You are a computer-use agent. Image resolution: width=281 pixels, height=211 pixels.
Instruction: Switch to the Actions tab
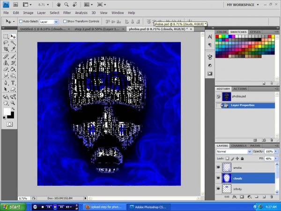pyautogui.click(x=240, y=89)
